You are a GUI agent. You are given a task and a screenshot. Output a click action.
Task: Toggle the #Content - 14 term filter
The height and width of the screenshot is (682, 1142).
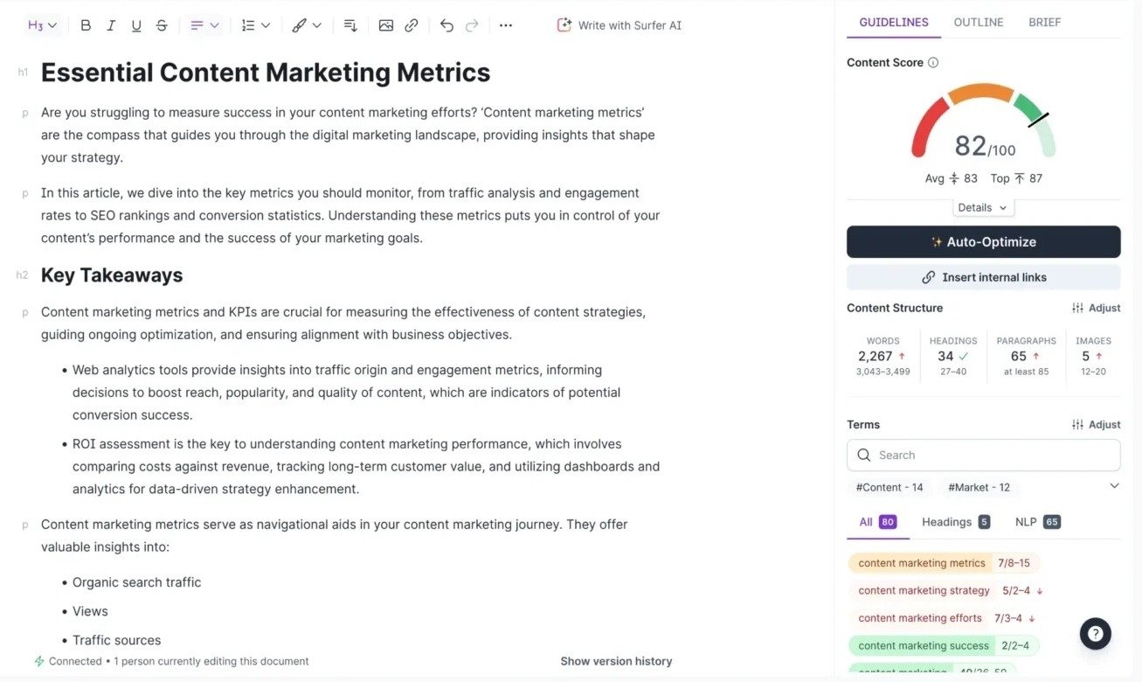pyautogui.click(x=889, y=487)
